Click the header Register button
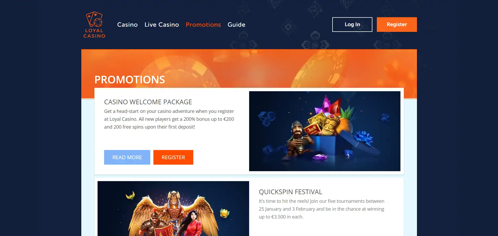This screenshot has height=236, width=498. point(397,25)
